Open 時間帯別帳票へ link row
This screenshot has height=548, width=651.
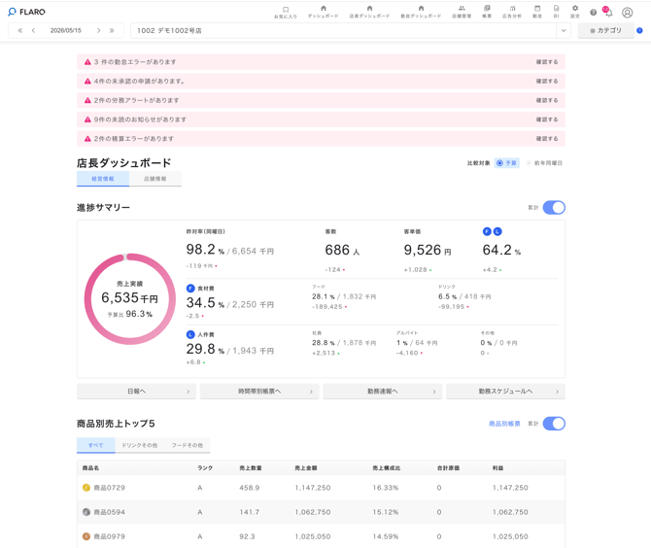[x=259, y=391]
